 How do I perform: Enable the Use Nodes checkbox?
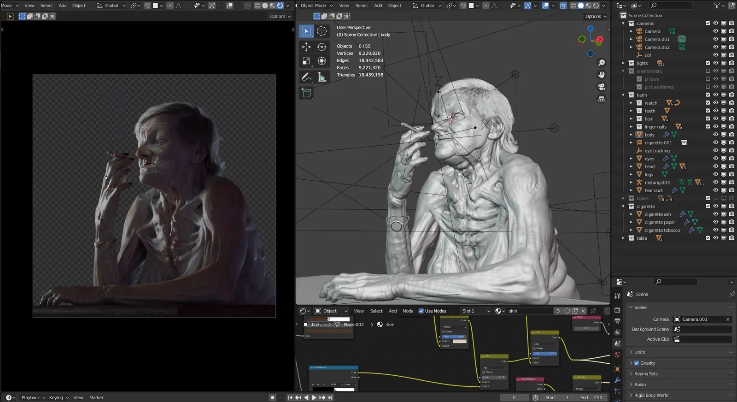coord(421,311)
